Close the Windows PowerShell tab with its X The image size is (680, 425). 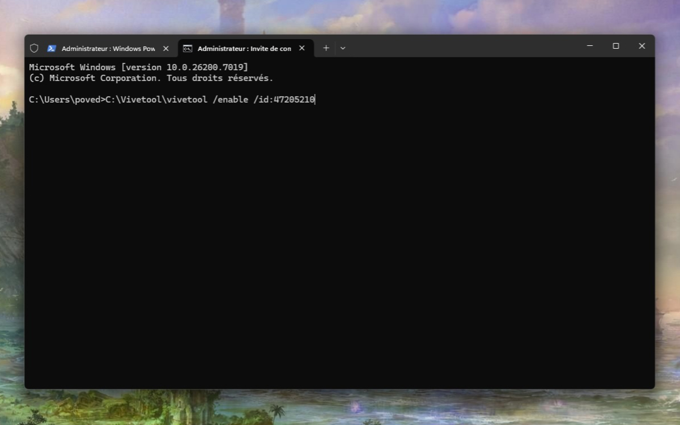pos(165,48)
